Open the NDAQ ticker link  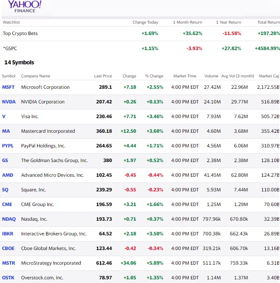pyautogui.click(x=9, y=219)
